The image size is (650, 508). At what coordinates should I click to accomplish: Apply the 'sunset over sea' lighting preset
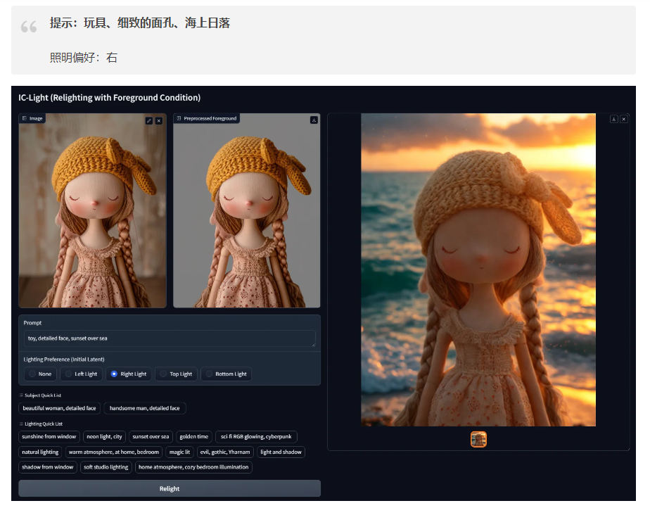[x=151, y=436]
